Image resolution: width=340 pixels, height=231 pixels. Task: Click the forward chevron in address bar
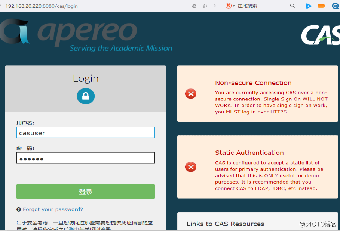215,6
